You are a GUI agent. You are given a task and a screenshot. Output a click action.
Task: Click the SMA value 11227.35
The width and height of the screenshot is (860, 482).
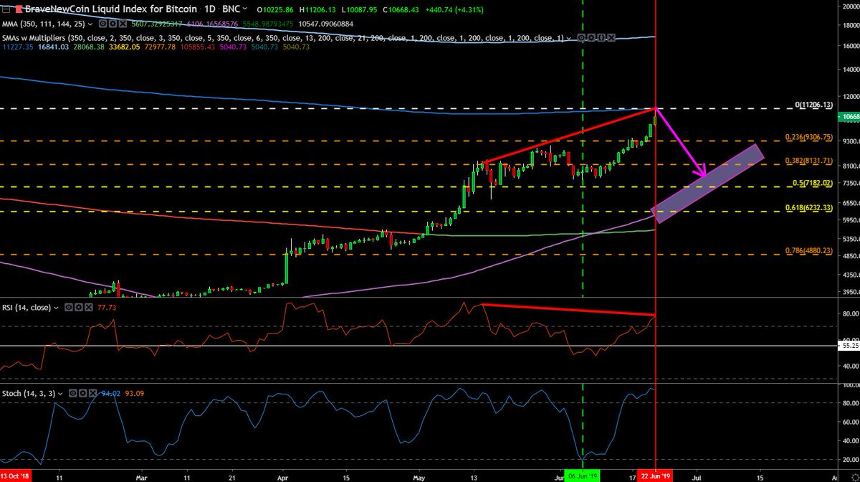coord(19,47)
